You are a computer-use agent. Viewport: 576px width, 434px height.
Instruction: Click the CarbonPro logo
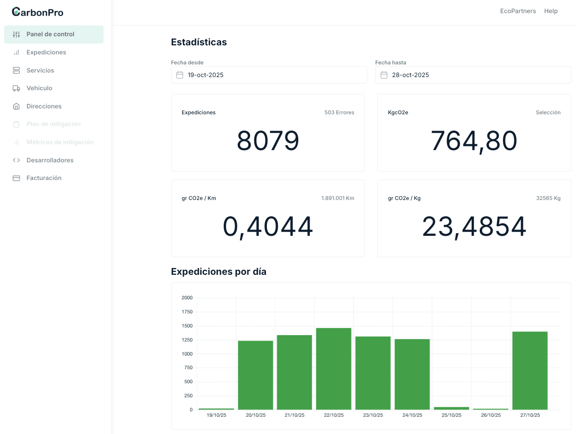click(x=37, y=12)
